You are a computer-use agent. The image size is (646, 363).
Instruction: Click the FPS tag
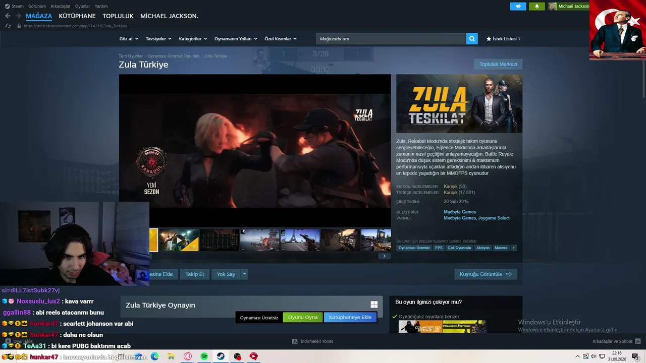click(439, 248)
